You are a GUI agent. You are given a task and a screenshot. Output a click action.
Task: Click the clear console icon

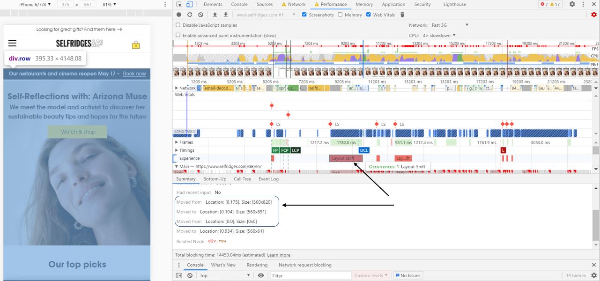(x=190, y=275)
